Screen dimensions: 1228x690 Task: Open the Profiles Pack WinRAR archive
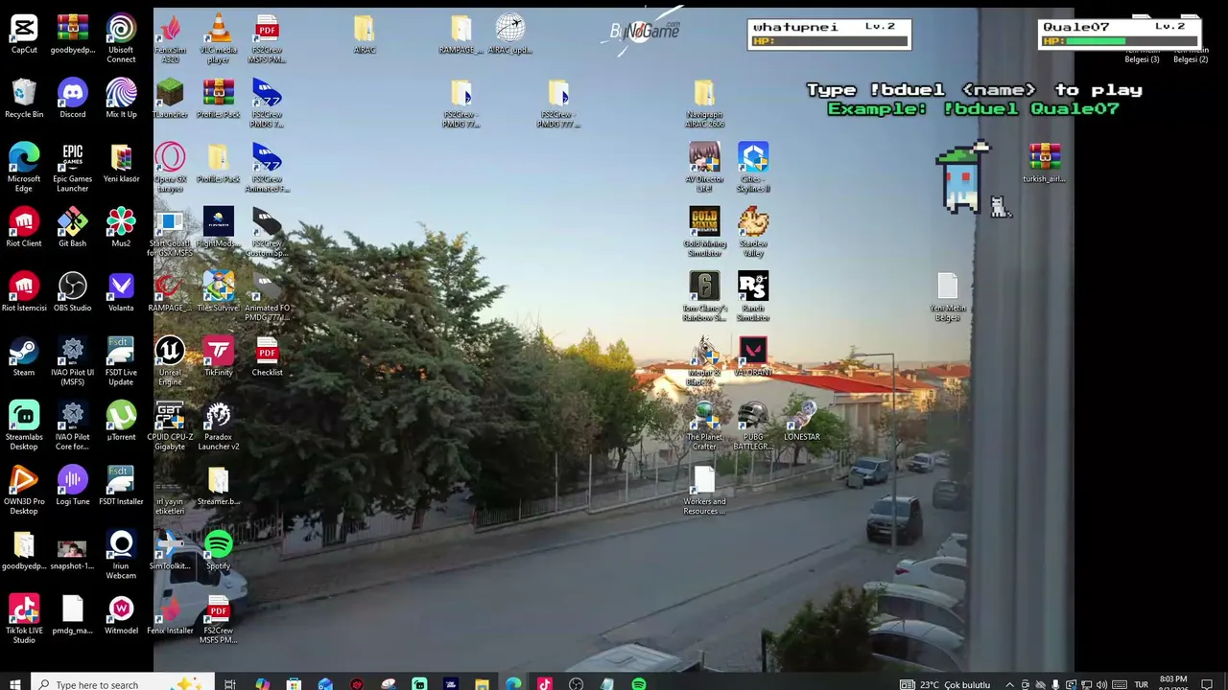tap(219, 99)
